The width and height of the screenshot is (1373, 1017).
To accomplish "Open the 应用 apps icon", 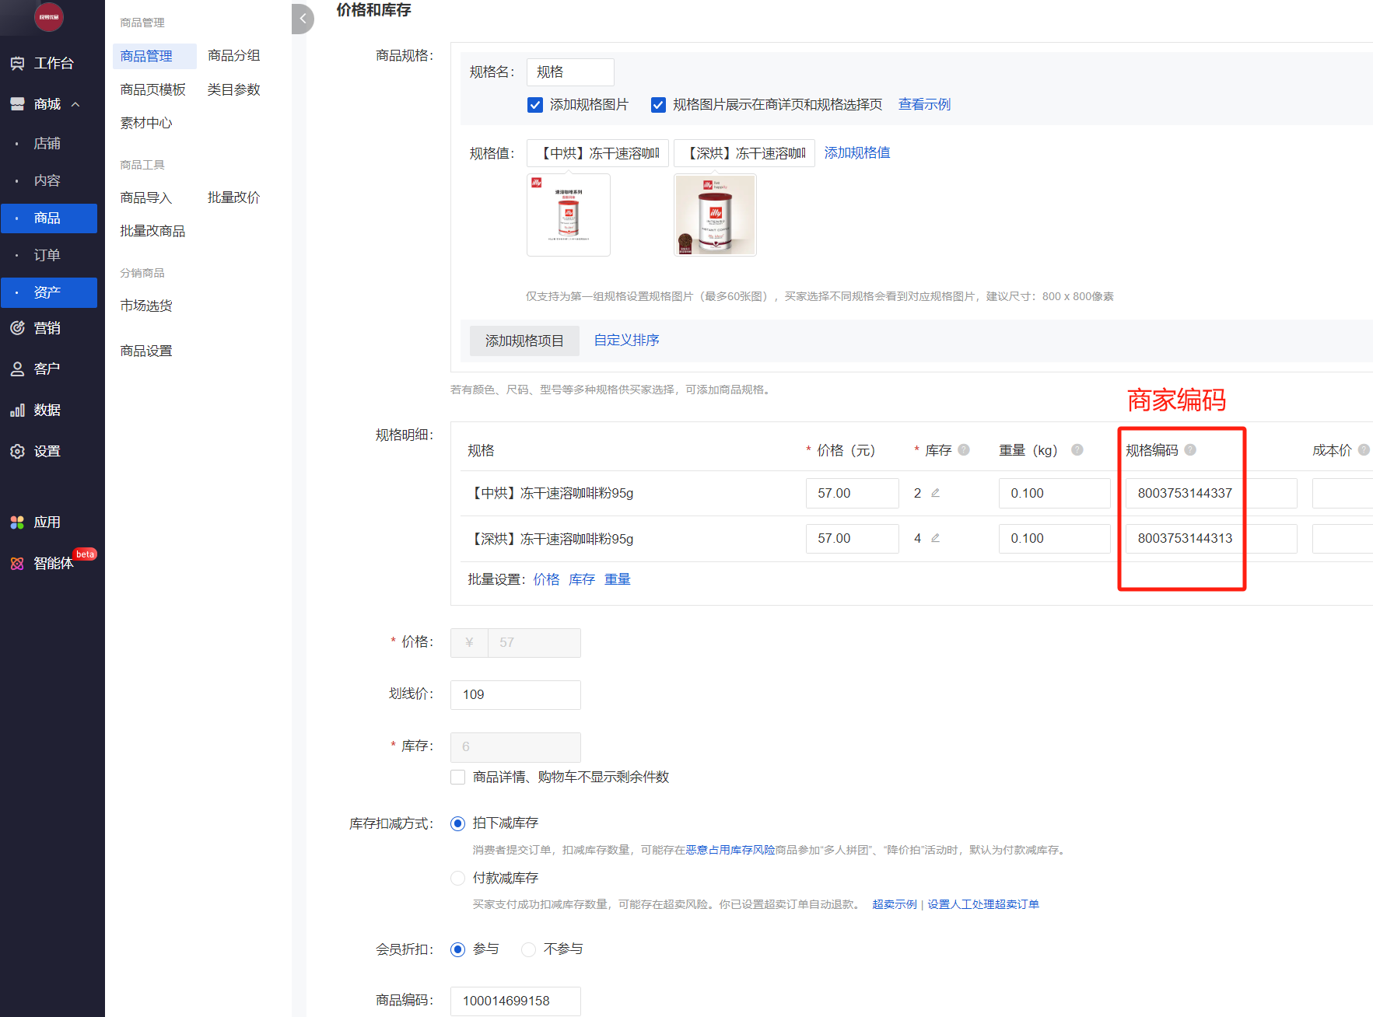I will (x=17, y=522).
